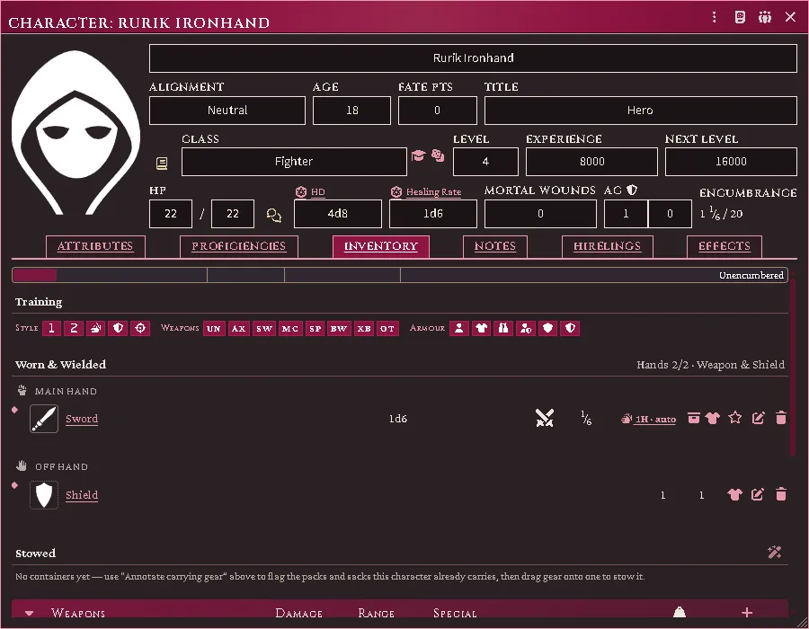This screenshot has height=629, width=809.
Task: Add a new weapon with the plus icon
Action: pos(747,613)
